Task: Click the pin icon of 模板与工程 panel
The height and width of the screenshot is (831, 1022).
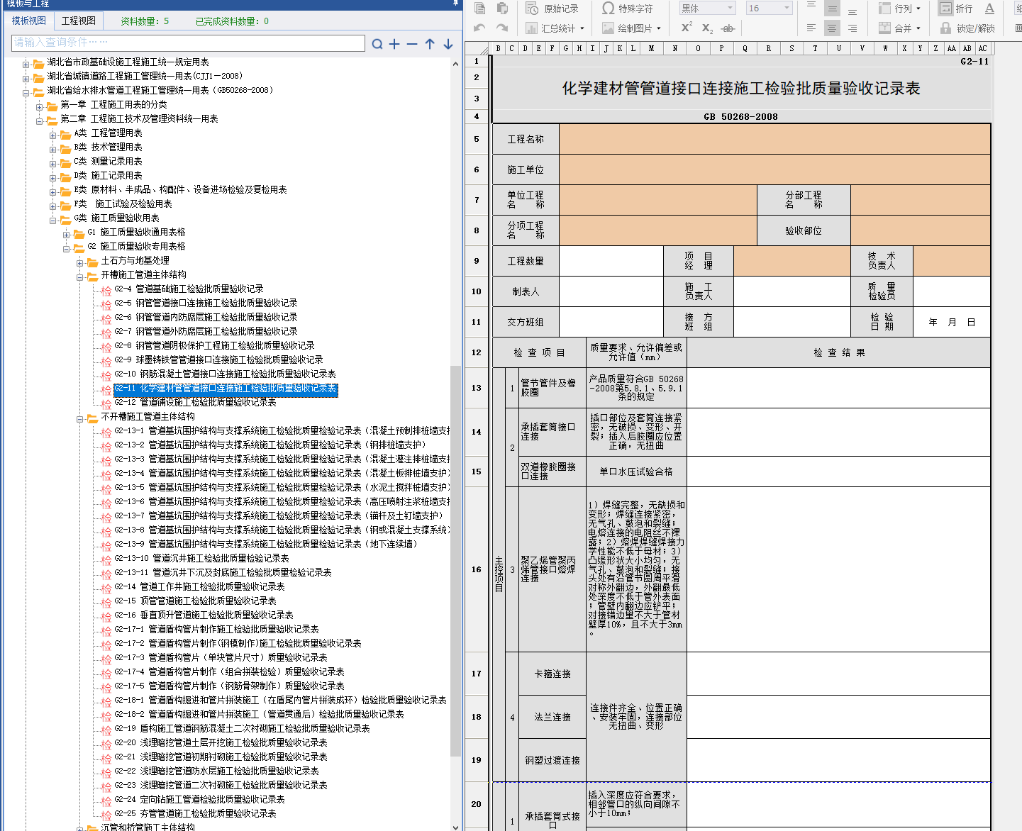Action: click(x=456, y=3)
